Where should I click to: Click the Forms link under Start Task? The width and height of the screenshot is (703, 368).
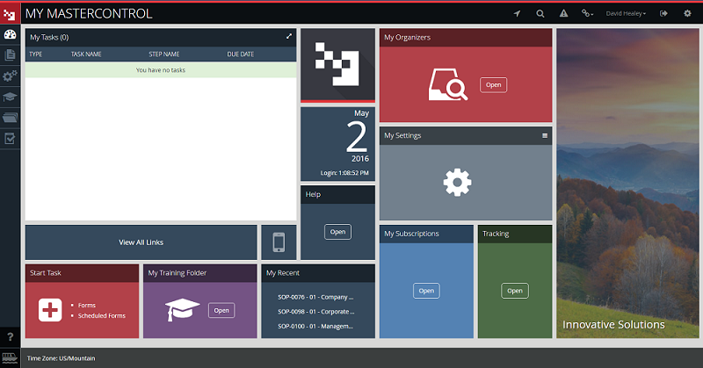click(87, 306)
